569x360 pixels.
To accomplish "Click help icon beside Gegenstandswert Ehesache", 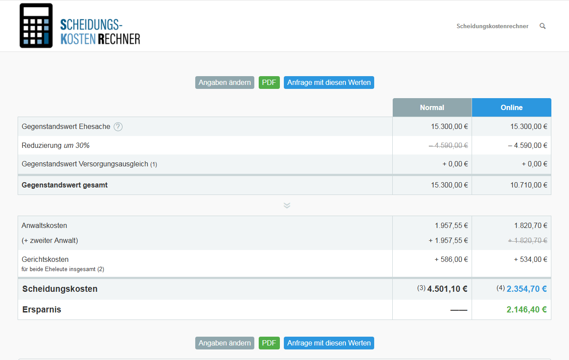I will pyautogui.click(x=118, y=127).
